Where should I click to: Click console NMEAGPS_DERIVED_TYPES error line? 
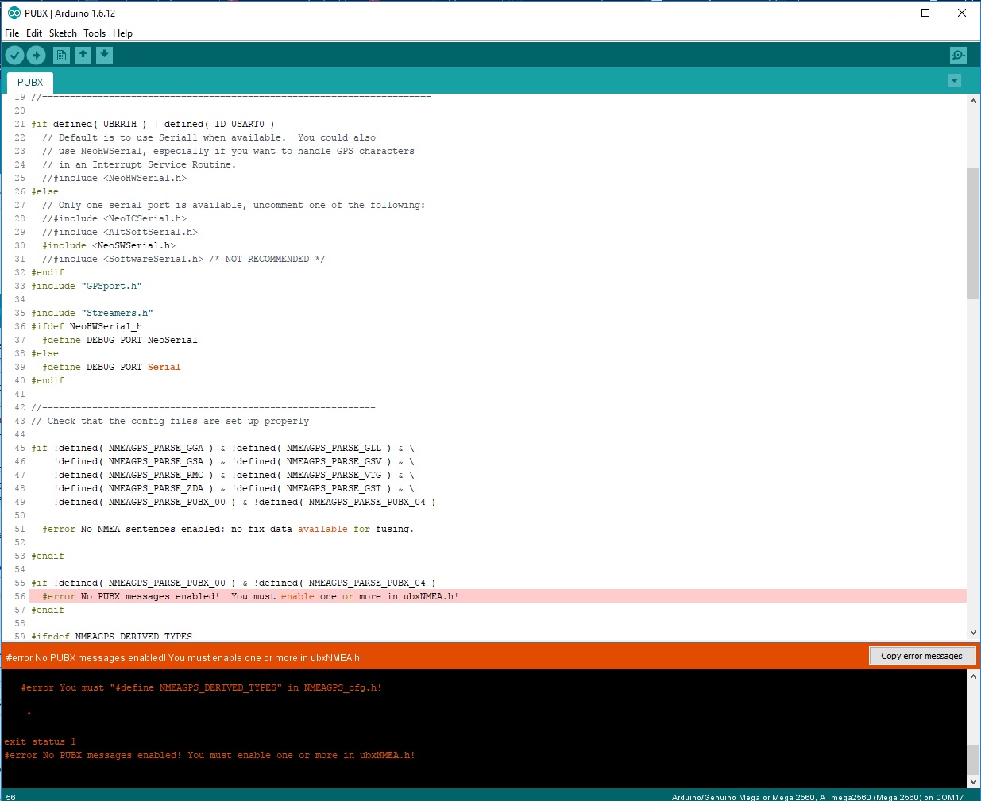[201, 687]
